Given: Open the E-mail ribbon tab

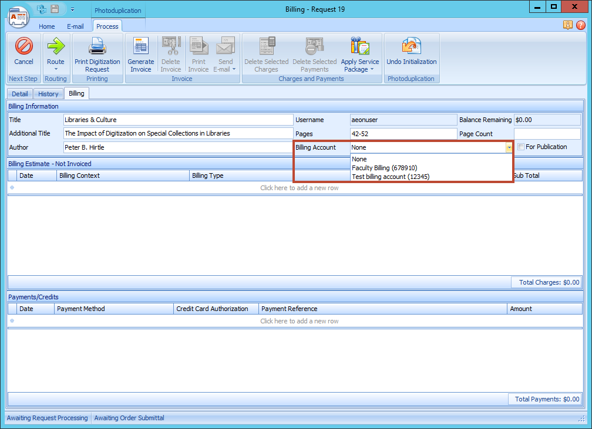Looking at the screenshot, I should (75, 26).
